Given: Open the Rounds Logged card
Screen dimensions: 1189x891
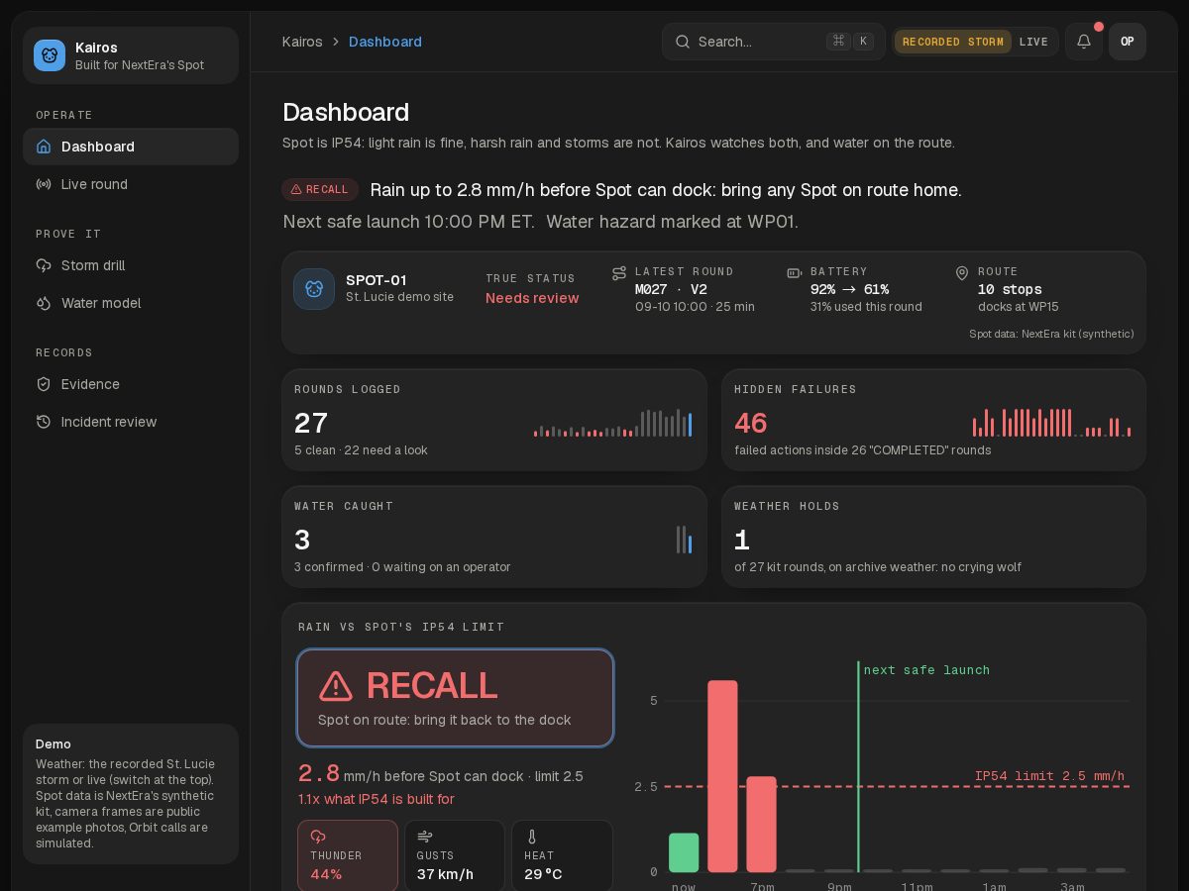Looking at the screenshot, I should [494, 420].
